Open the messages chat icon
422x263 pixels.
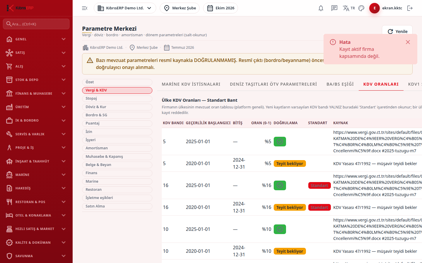pos(334,8)
